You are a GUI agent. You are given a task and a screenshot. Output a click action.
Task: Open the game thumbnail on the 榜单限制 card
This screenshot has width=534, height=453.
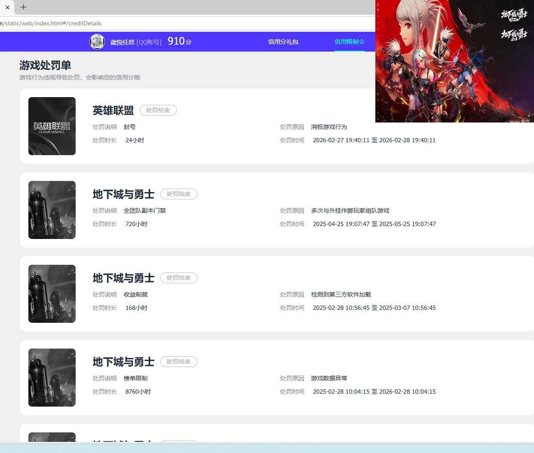pos(52,377)
